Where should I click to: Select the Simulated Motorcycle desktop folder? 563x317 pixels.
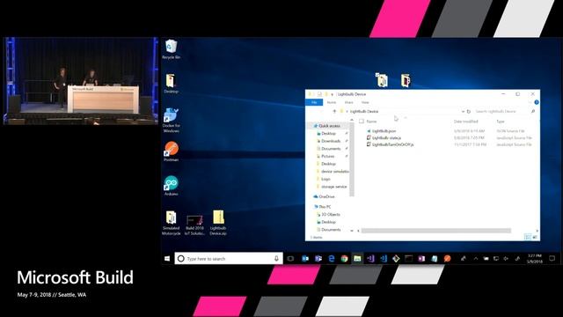pos(171,223)
